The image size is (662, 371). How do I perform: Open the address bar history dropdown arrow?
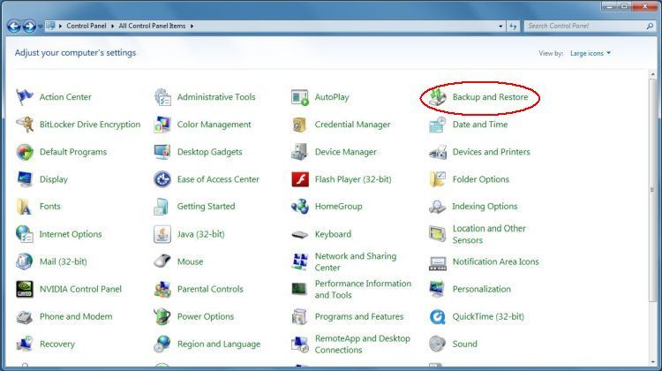500,26
